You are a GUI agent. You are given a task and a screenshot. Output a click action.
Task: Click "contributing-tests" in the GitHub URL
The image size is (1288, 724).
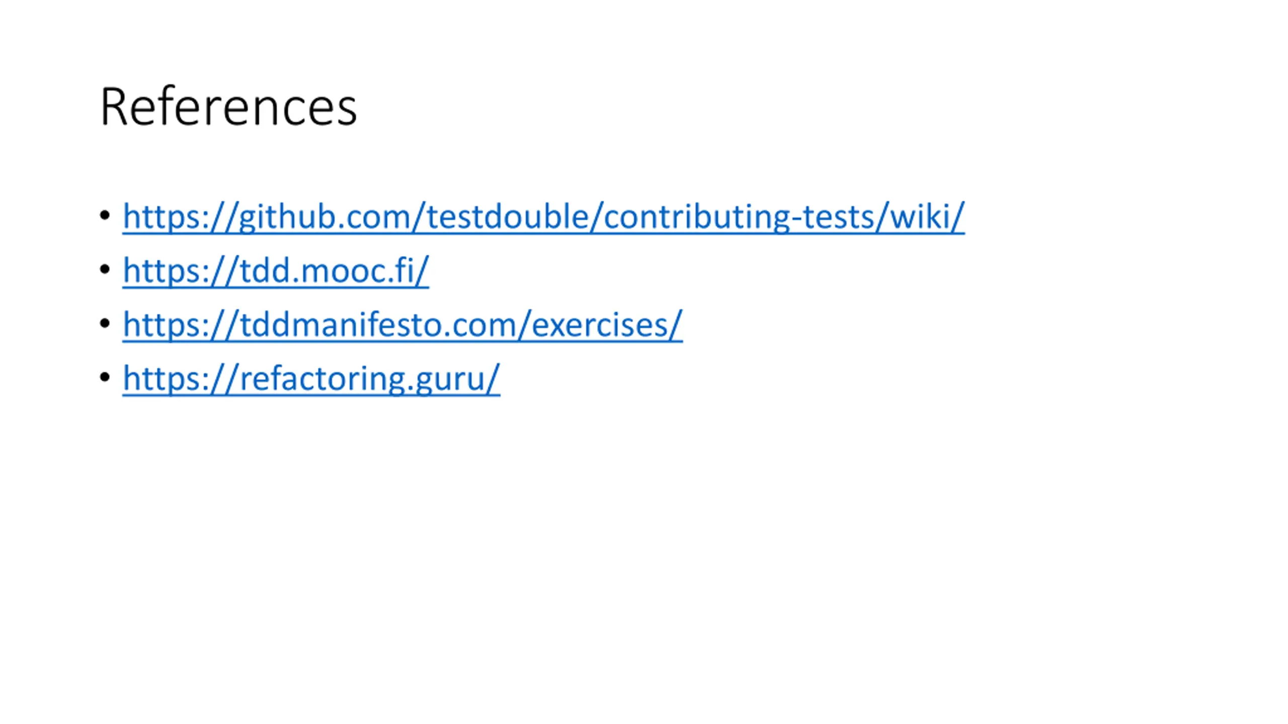739,217
